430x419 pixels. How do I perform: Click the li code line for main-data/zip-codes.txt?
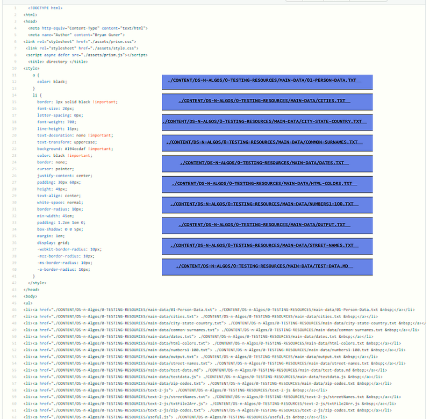[x=207, y=384]
